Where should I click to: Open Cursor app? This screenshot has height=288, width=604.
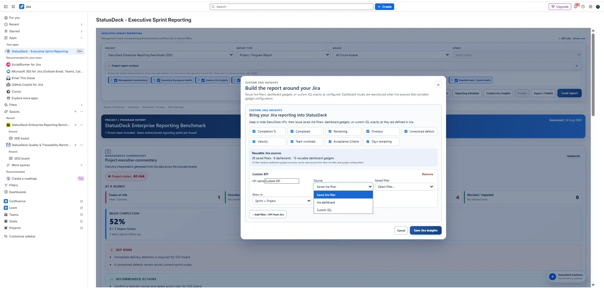coord(16,92)
